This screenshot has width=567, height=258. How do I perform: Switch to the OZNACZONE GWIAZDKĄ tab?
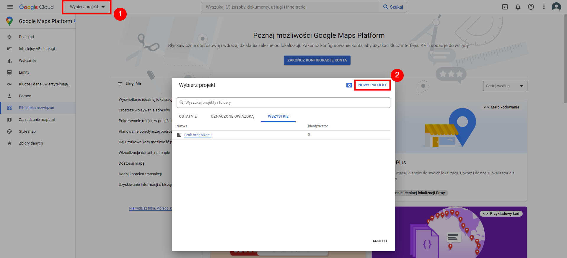click(x=232, y=116)
